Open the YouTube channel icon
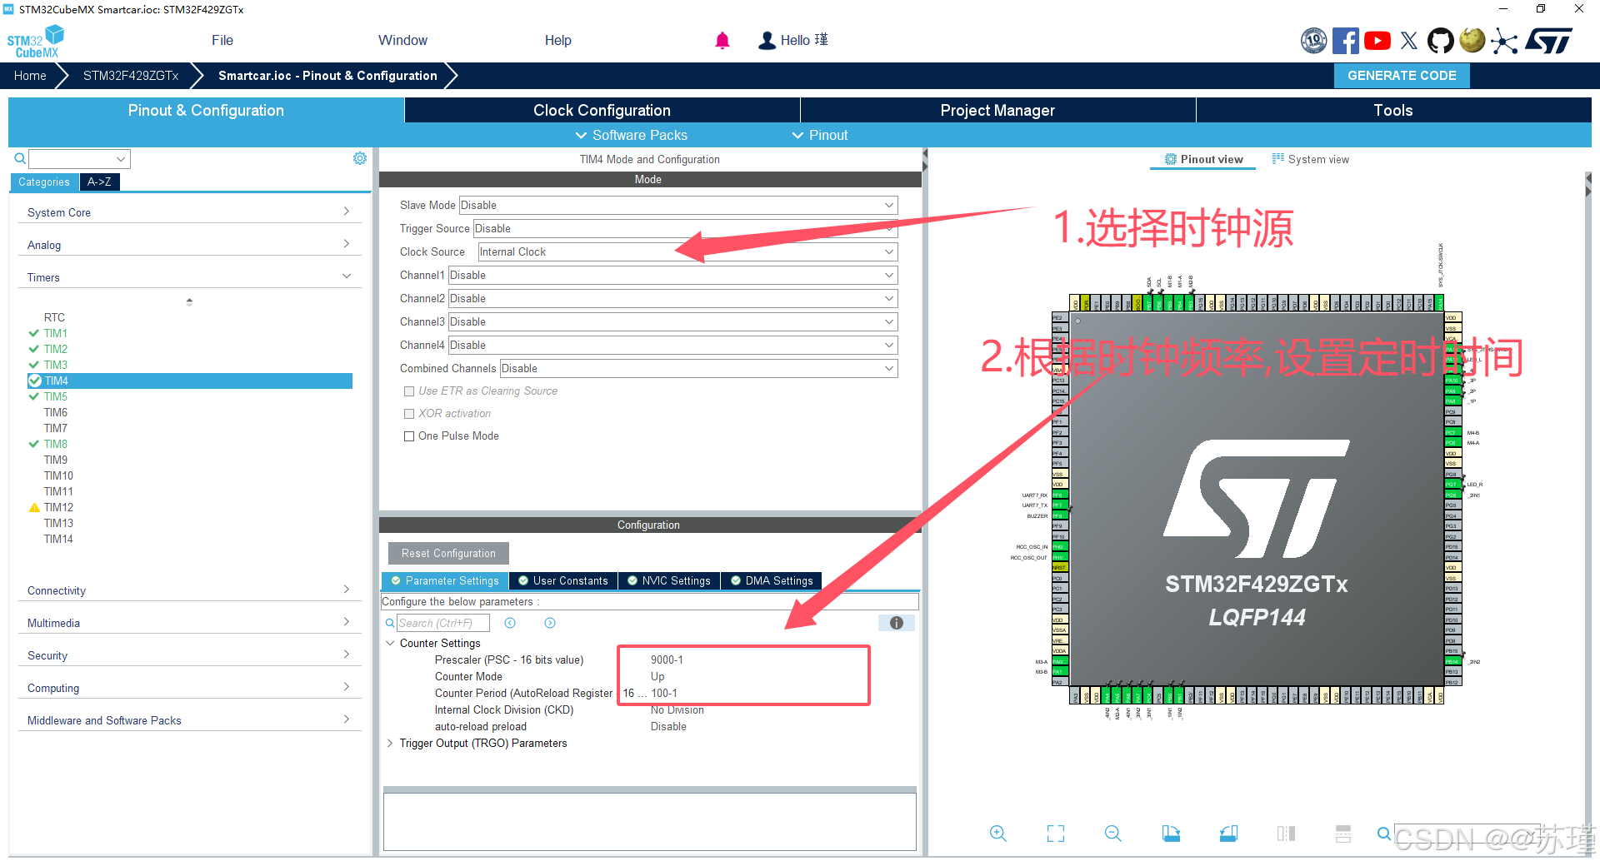Screen dimensions: 1600x866 pos(1377,40)
